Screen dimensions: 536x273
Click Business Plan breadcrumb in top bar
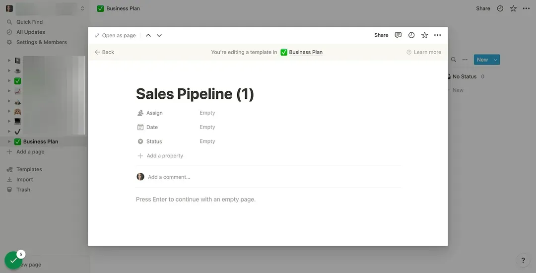(x=119, y=8)
